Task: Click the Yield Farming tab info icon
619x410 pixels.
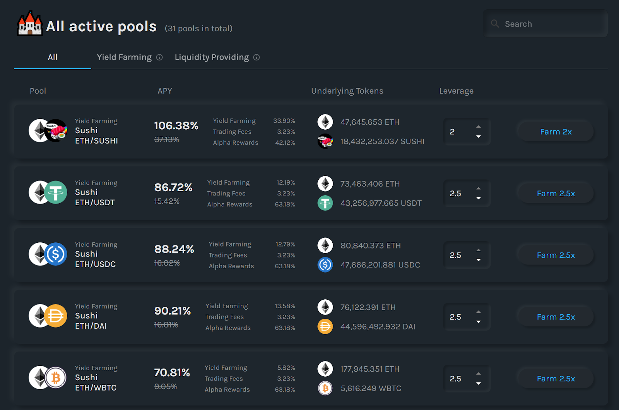Action: click(x=159, y=57)
